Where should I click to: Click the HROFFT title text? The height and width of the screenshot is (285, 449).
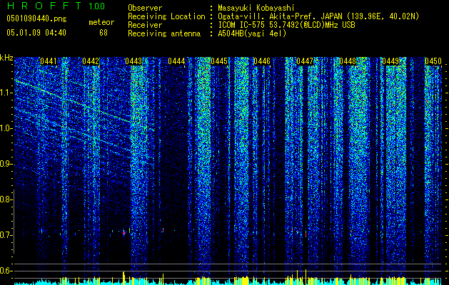pos(44,6)
